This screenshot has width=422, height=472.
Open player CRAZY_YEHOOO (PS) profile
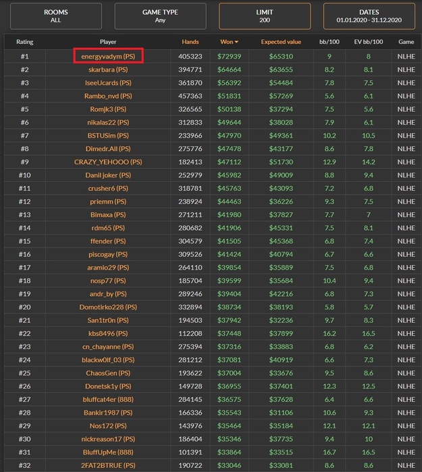tap(108, 162)
